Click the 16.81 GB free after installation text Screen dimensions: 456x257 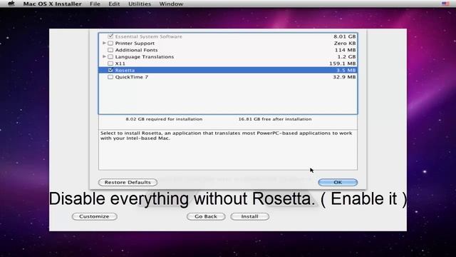pyautogui.click(x=275, y=119)
